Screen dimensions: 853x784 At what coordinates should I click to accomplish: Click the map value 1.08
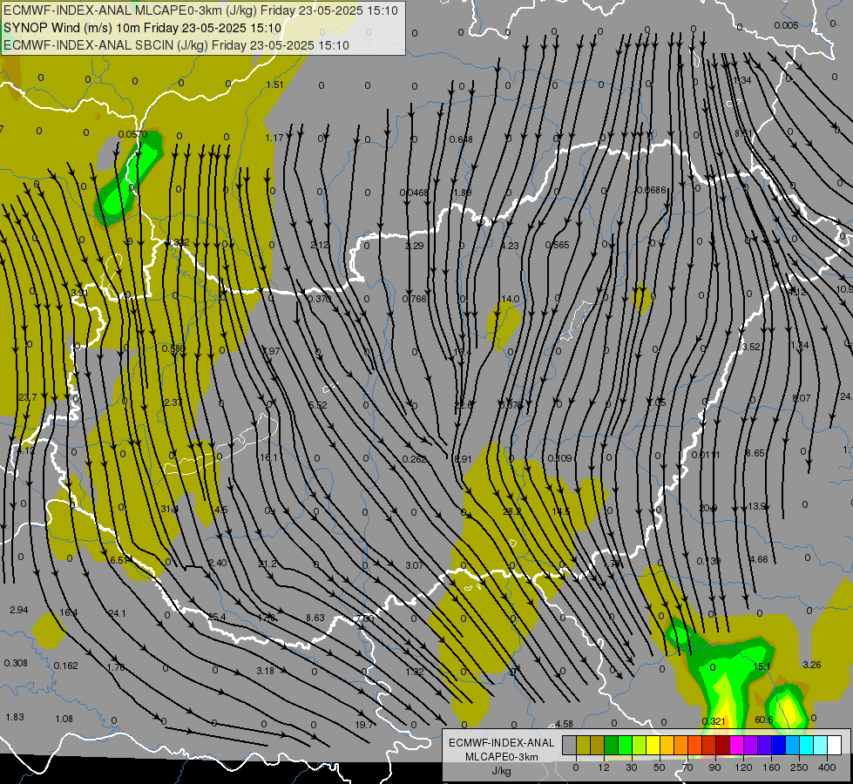pyautogui.click(x=64, y=719)
